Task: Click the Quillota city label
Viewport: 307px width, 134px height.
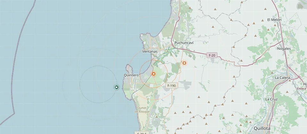Action: pos(262,128)
